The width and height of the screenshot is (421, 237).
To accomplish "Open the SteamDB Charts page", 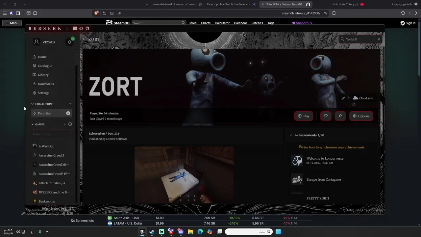I will point(206,23).
